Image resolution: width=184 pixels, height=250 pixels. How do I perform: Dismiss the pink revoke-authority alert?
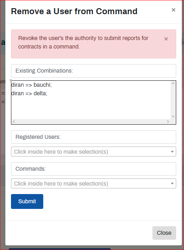click(166, 39)
